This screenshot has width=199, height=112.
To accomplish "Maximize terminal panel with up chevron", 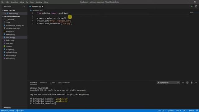I will tap(196, 83).
